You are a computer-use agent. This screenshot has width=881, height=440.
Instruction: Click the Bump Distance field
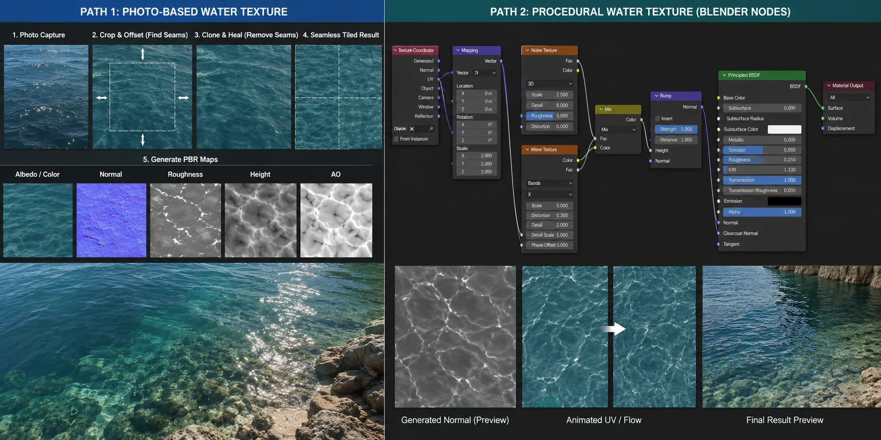pos(676,140)
